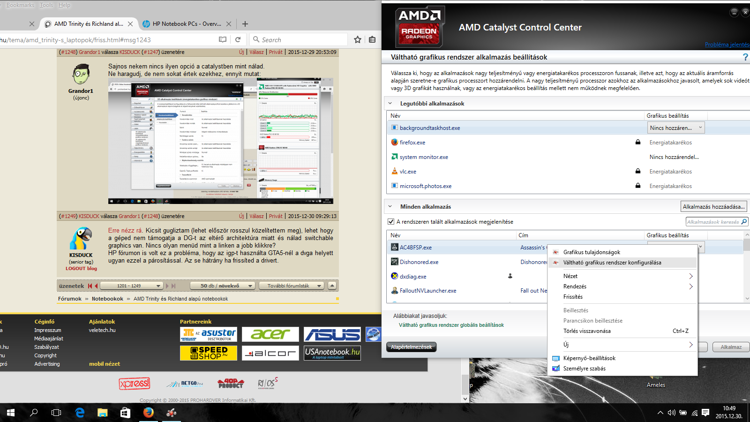The height and width of the screenshot is (422, 750).
Task: Click the Dishonored.exe icon
Action: (x=395, y=262)
